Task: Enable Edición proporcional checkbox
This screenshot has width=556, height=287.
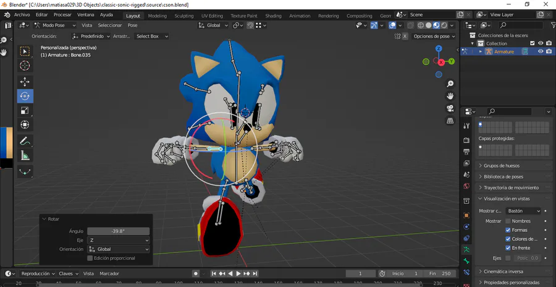Action: (90, 258)
